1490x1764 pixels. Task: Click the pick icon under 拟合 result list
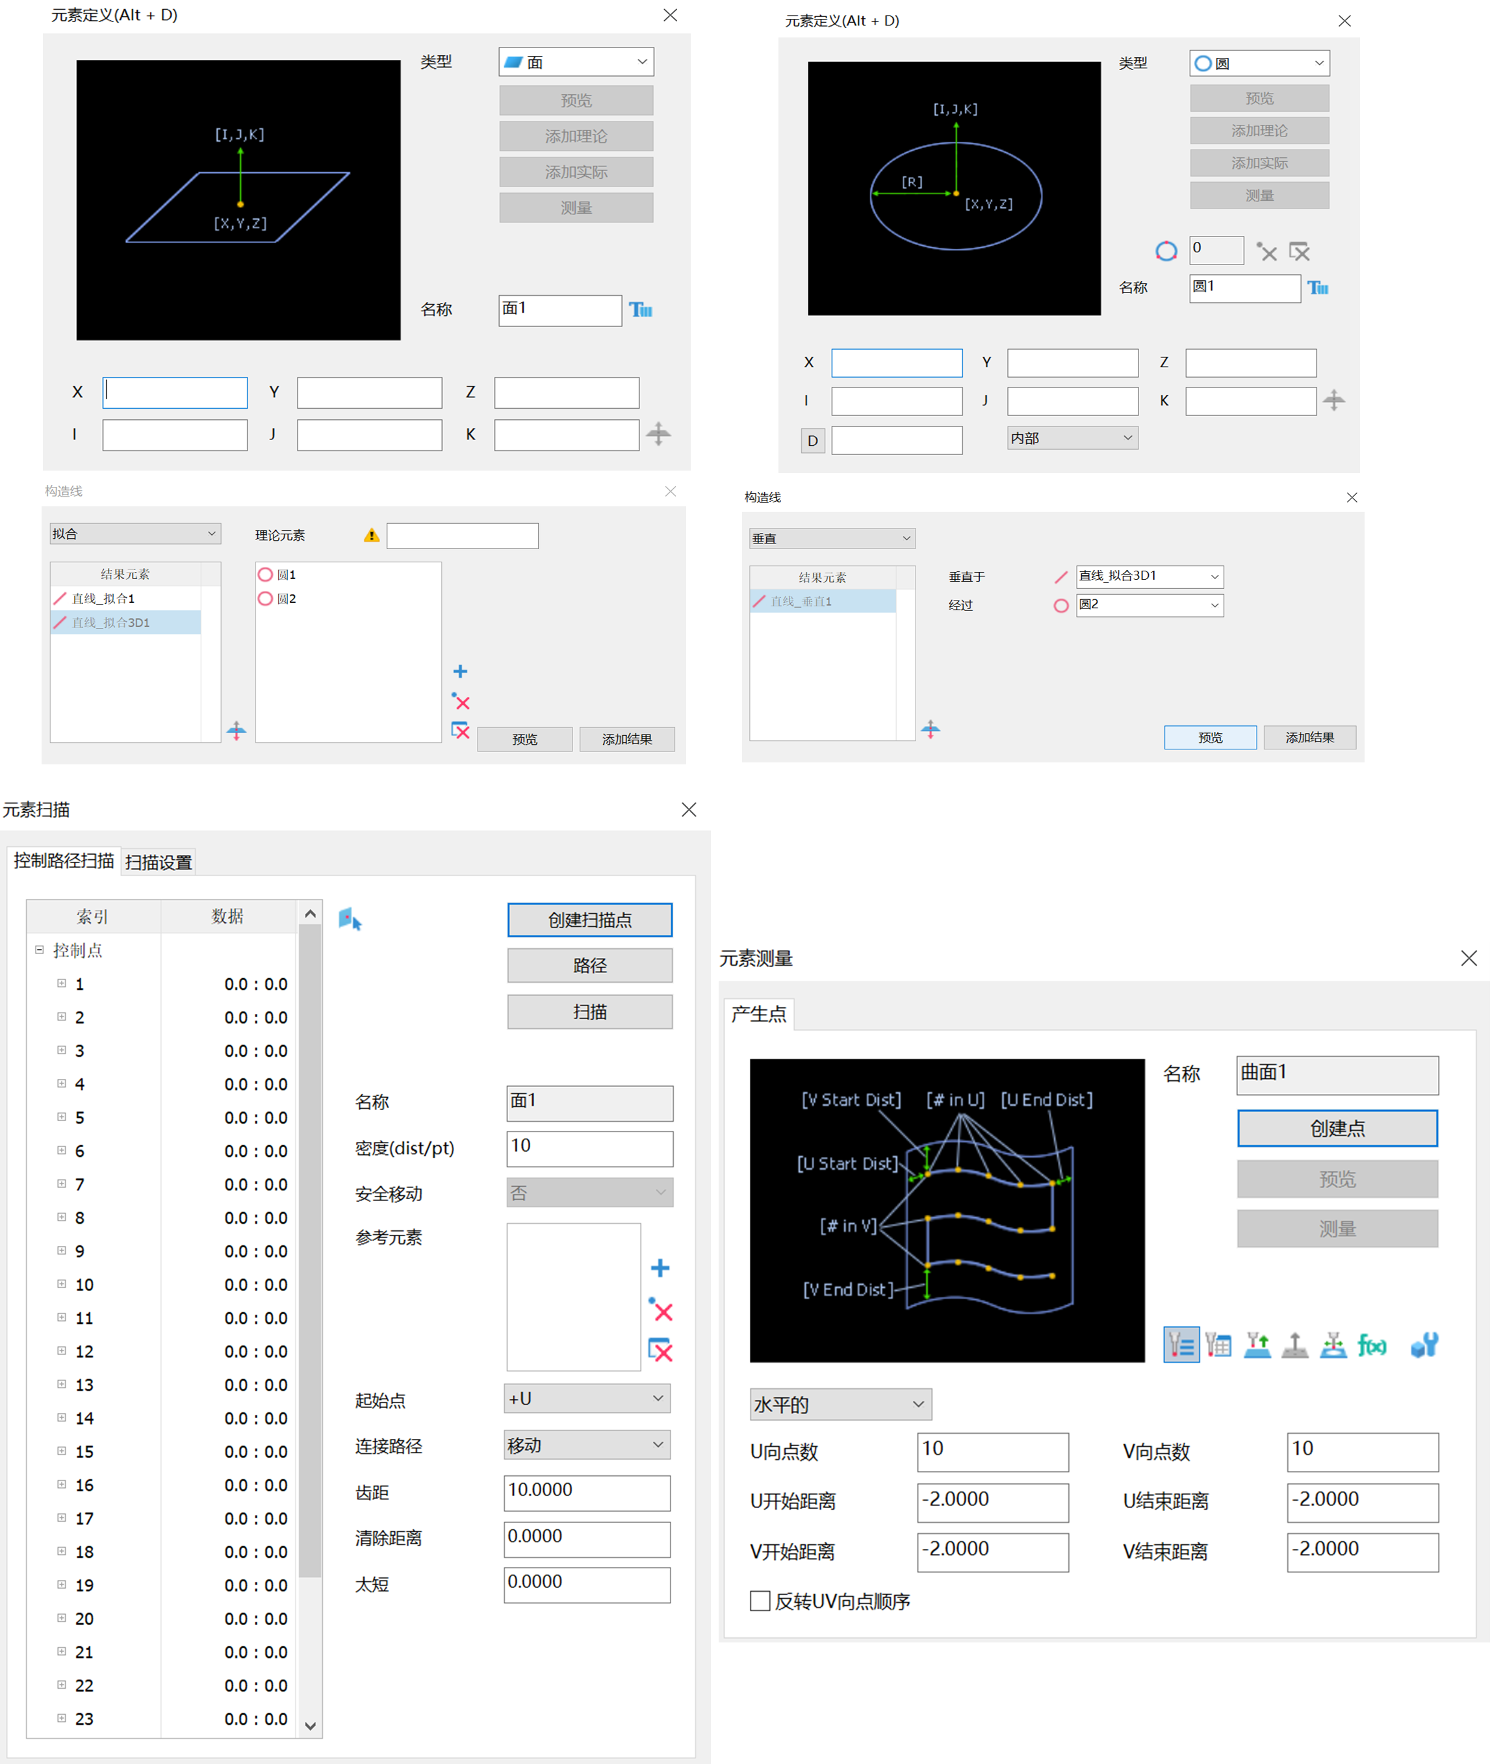(237, 731)
